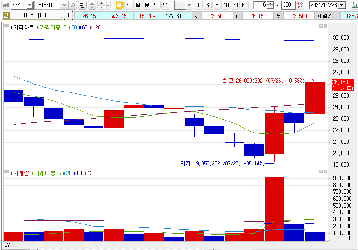Click current price 26,150 in quote bar
The image size is (358, 250).
[x=90, y=16]
